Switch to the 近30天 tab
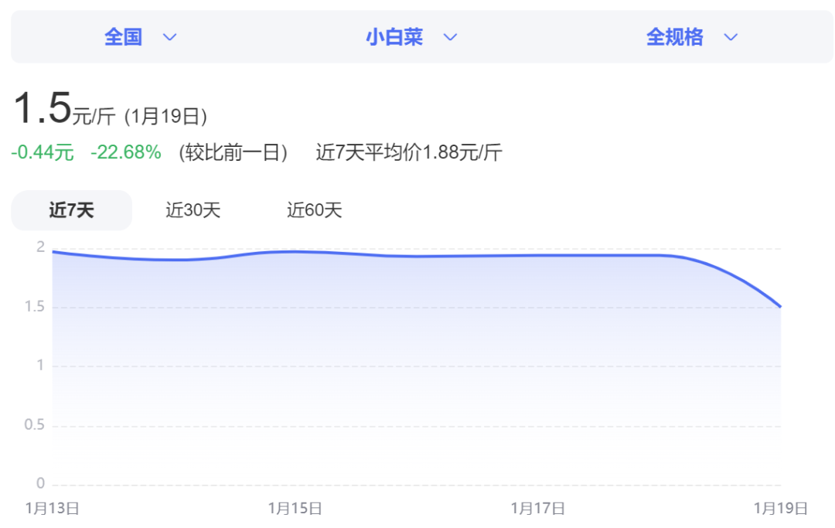Viewport: 835px width, 528px height. click(x=193, y=210)
